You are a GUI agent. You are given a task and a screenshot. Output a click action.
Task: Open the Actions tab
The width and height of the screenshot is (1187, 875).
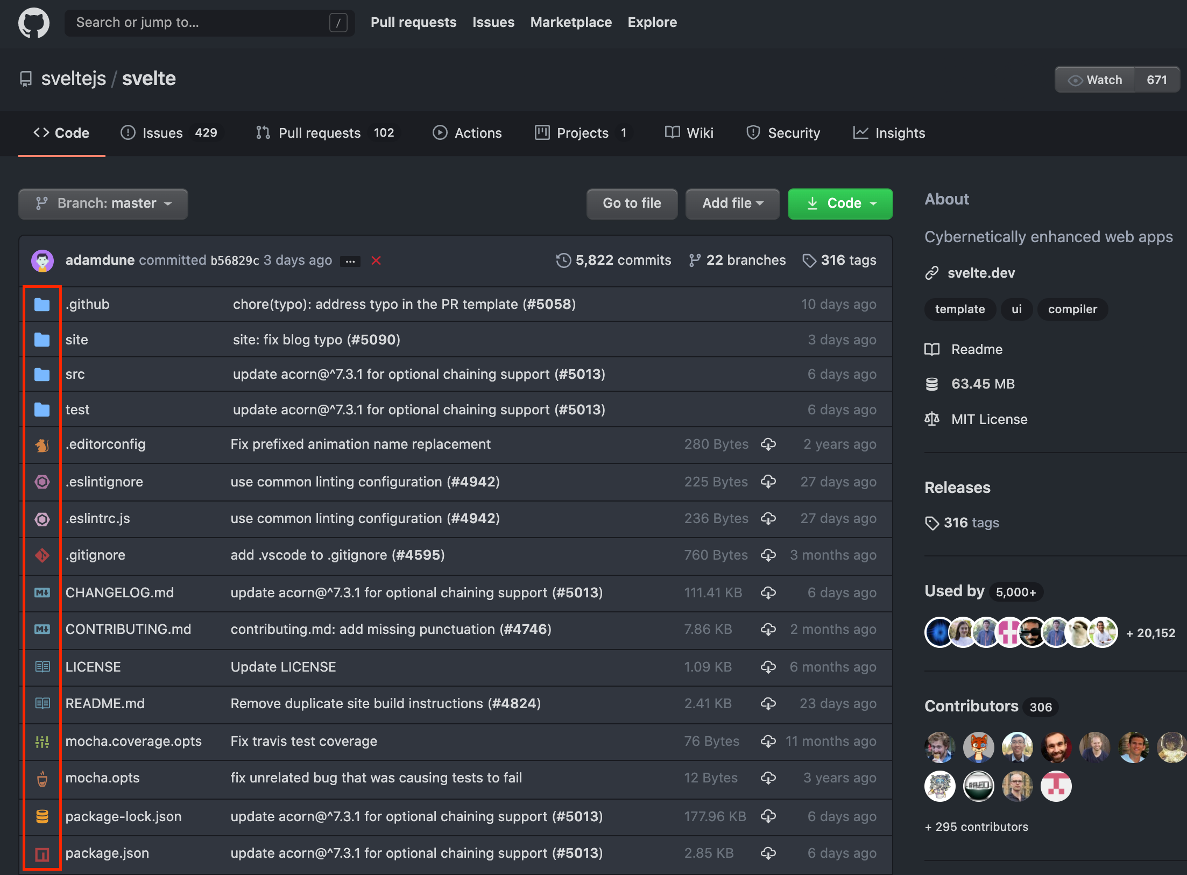point(467,133)
